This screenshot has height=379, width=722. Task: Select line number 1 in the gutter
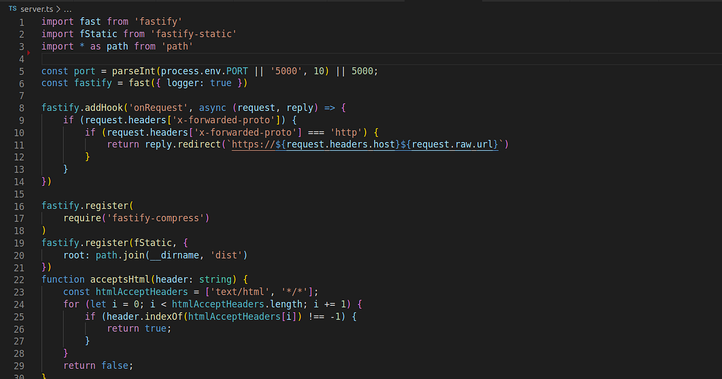pos(21,22)
